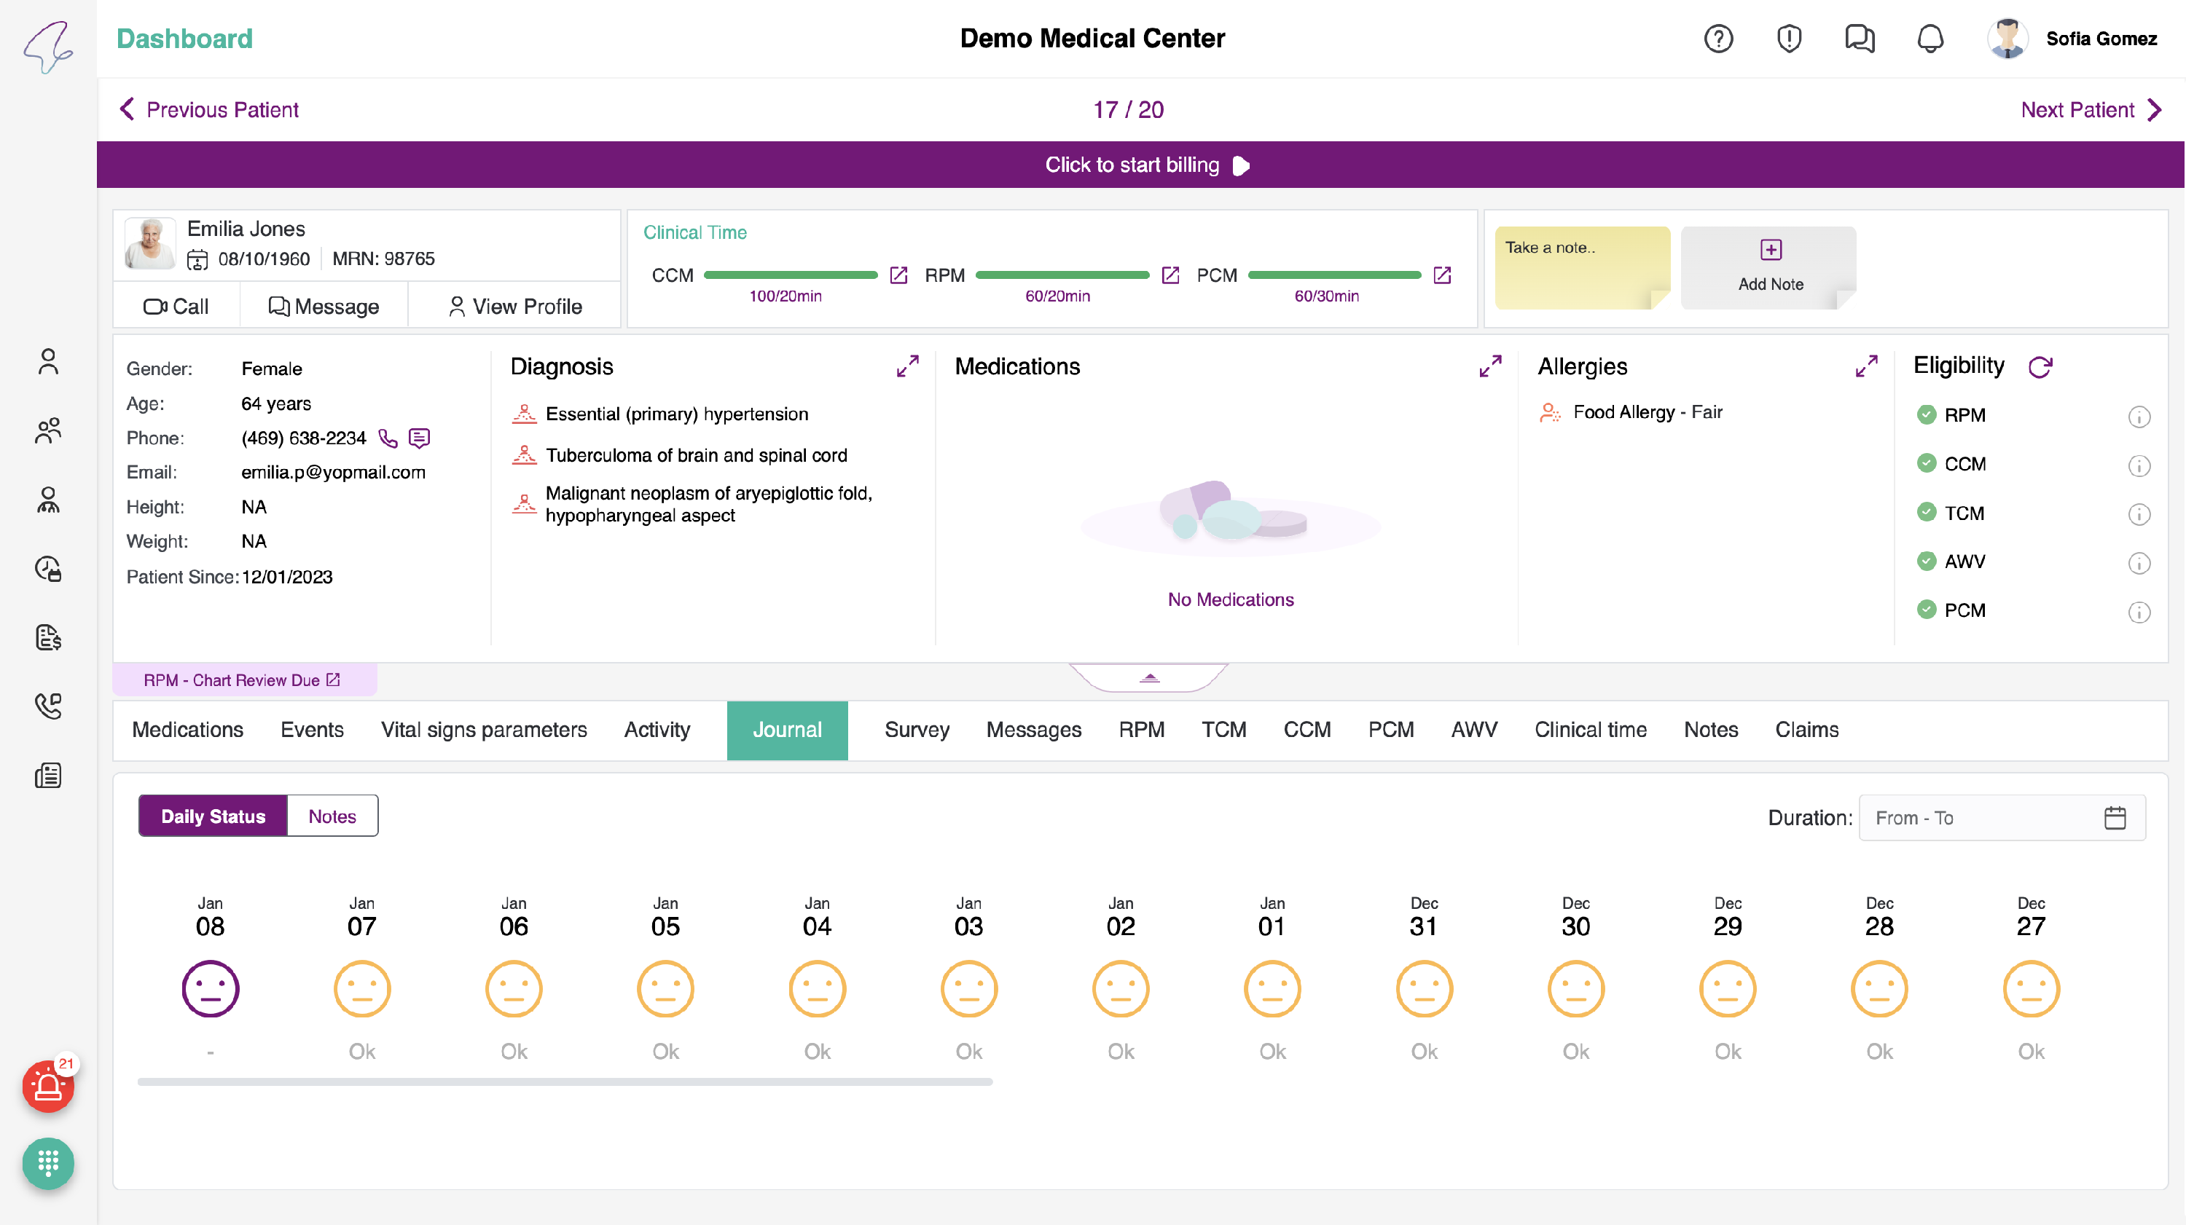
Task: Click the red alert alarm icon
Action: pyautogui.click(x=47, y=1086)
